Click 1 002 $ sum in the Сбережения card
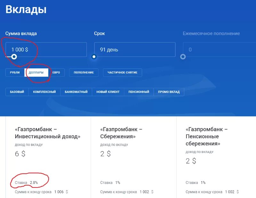 click(x=147, y=192)
